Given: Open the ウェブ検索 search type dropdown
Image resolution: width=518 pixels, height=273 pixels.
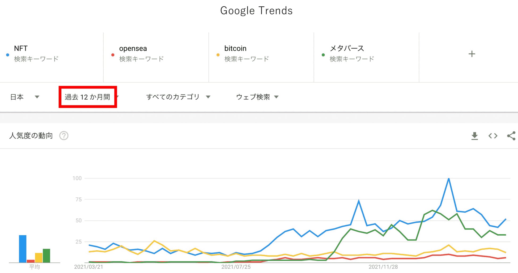Looking at the screenshot, I should click(x=257, y=97).
